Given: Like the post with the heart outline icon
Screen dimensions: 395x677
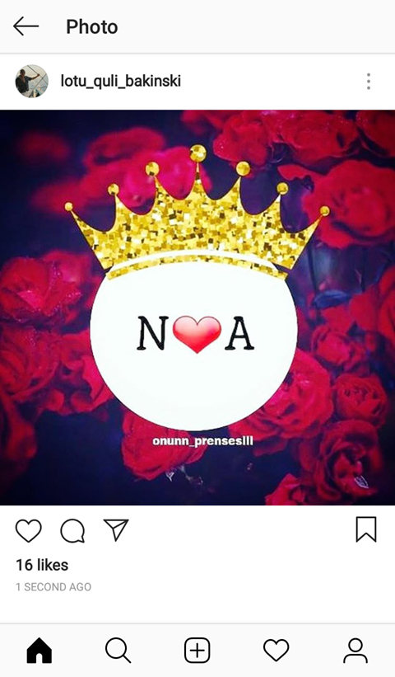Looking at the screenshot, I should (29, 531).
